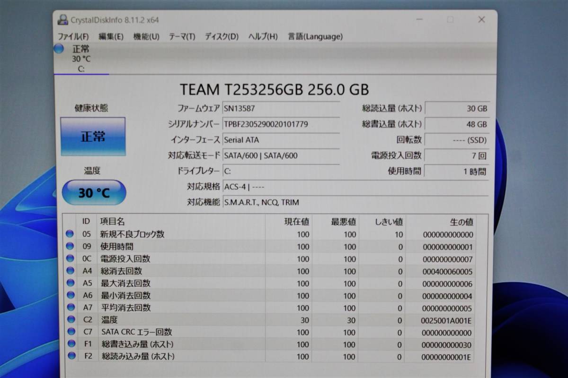
Task: Click the CrystalDiskInfo title bar app icon
Action: pyautogui.click(x=62, y=20)
